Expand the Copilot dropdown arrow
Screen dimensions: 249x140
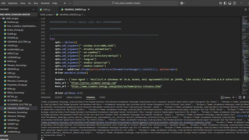(x=185, y=3)
